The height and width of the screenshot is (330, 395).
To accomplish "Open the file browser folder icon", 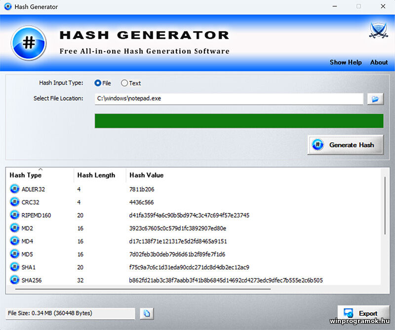I will coord(375,99).
